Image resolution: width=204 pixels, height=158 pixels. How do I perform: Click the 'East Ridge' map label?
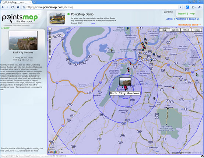[177, 77]
